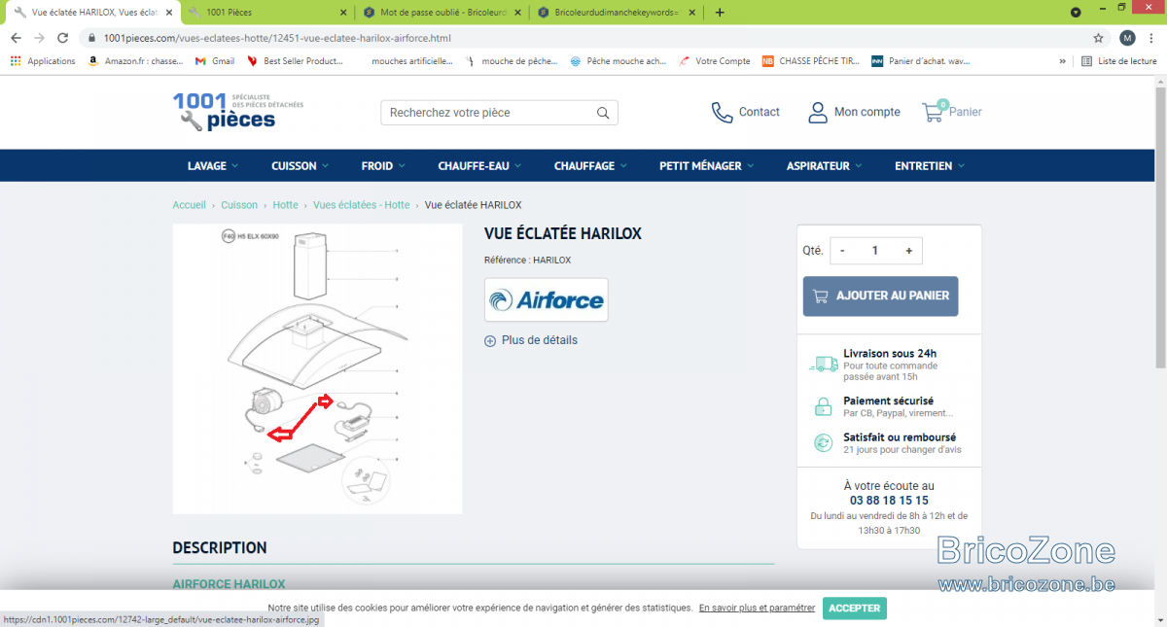Screen dimensions: 1167x627
Task: Open the CHASSE PÊCHE TIR bookmark
Action: coord(811,60)
